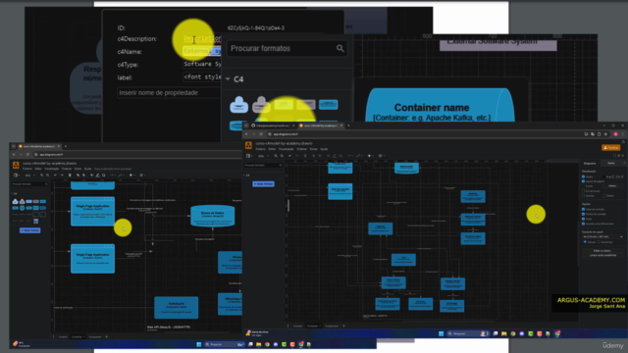Image resolution: width=628 pixels, height=353 pixels.
Task: Click the draw.io logo in the right window
Action: pos(248,145)
